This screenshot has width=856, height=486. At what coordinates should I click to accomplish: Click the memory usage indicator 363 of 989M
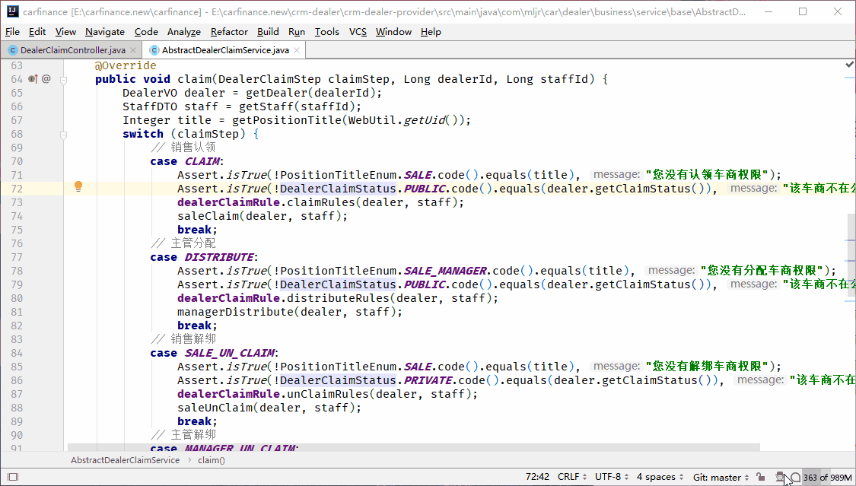click(x=827, y=477)
